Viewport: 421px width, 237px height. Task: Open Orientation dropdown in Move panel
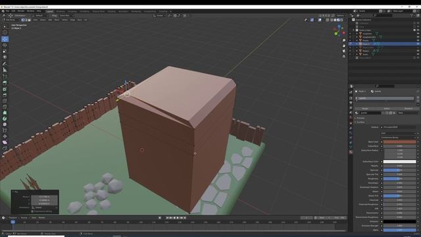[x=44, y=207]
